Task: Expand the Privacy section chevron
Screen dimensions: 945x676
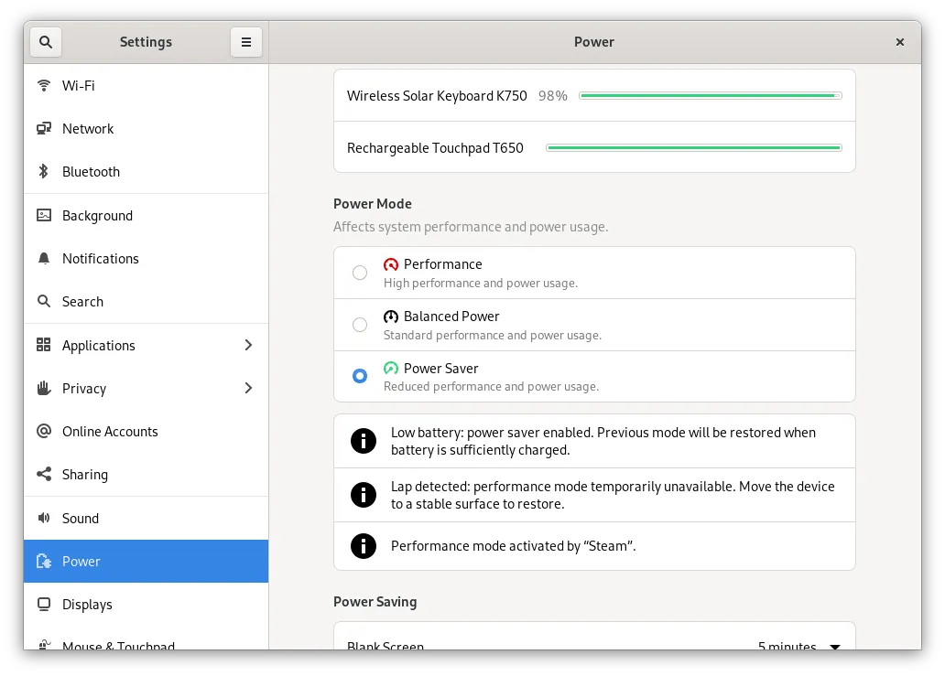Action: pos(248,389)
